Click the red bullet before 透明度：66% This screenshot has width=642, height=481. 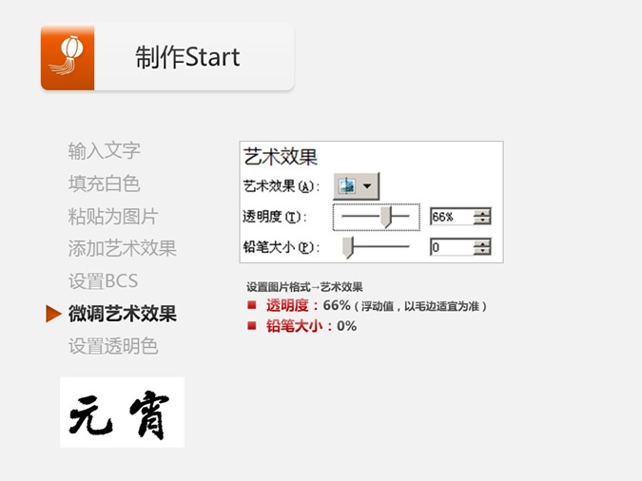(252, 305)
